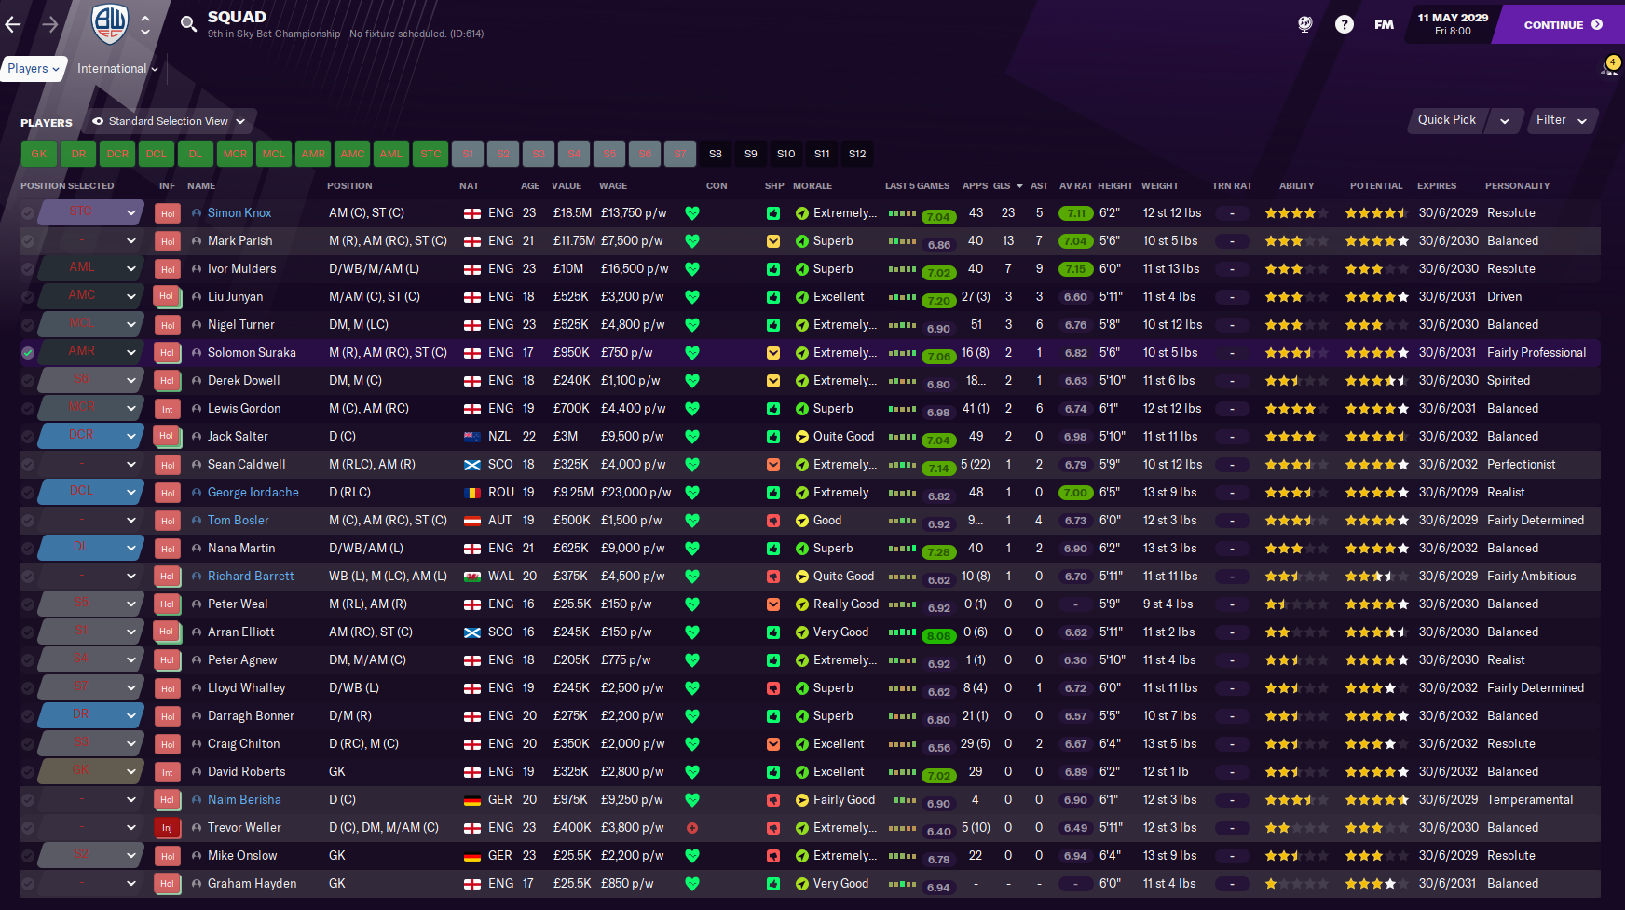The height and width of the screenshot is (910, 1625).
Task: Open the help question mark icon
Action: pyautogui.click(x=1344, y=24)
